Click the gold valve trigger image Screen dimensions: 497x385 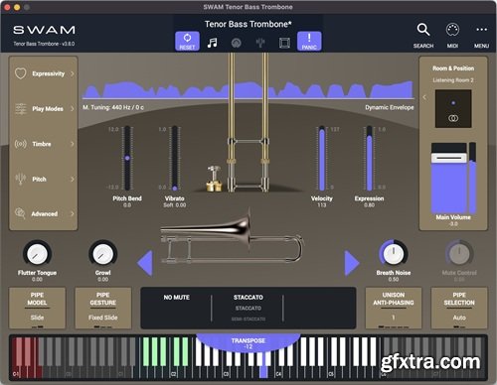[214, 179]
